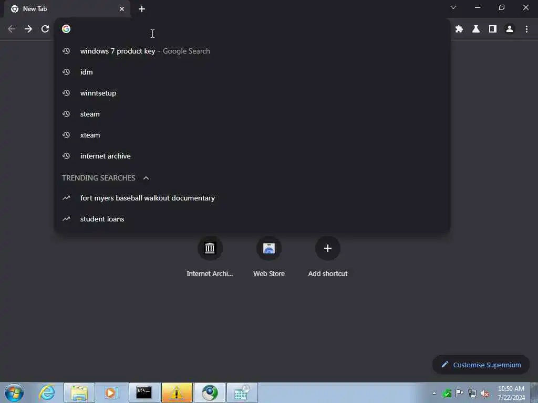The width and height of the screenshot is (538, 403).
Task: Open the Extensions puzzle icon
Action: tap(459, 29)
